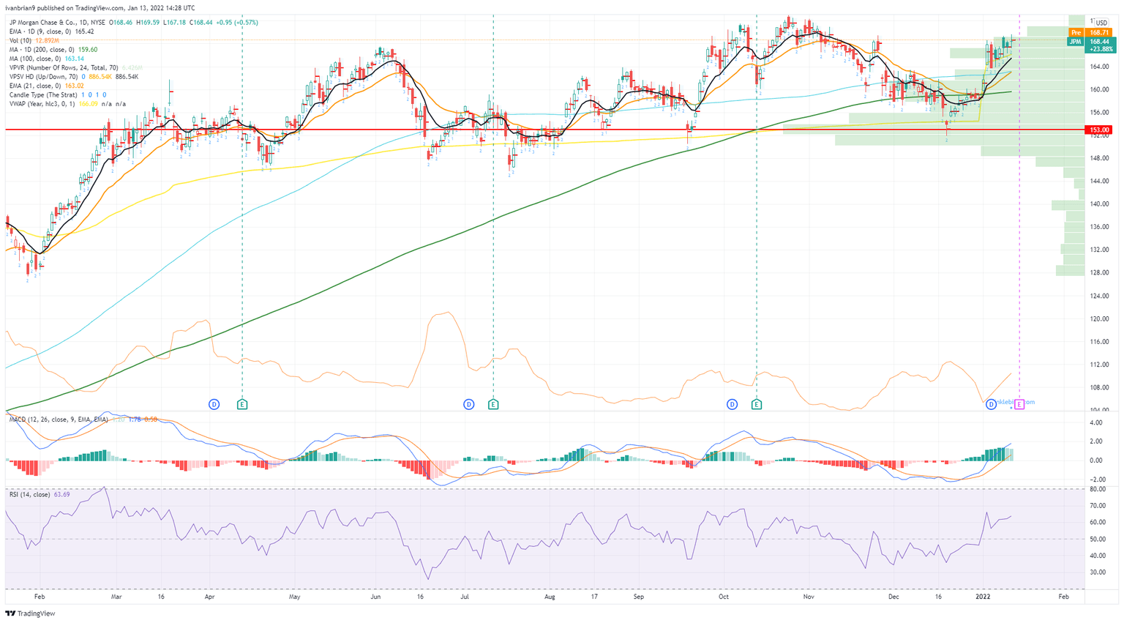
Task: Click the January 2022 dividend 'D' marker
Action: tap(992, 404)
